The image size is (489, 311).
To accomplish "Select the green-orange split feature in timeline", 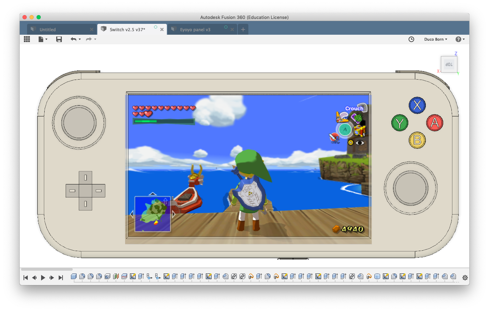I will [116, 276].
